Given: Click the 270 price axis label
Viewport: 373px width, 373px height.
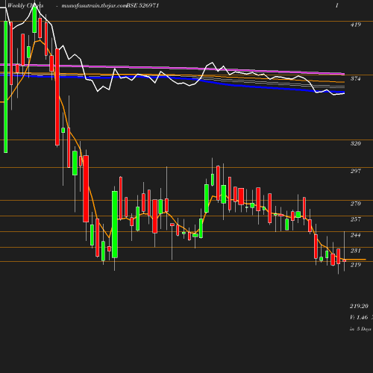Looking at the screenshot, I should coord(355,204).
